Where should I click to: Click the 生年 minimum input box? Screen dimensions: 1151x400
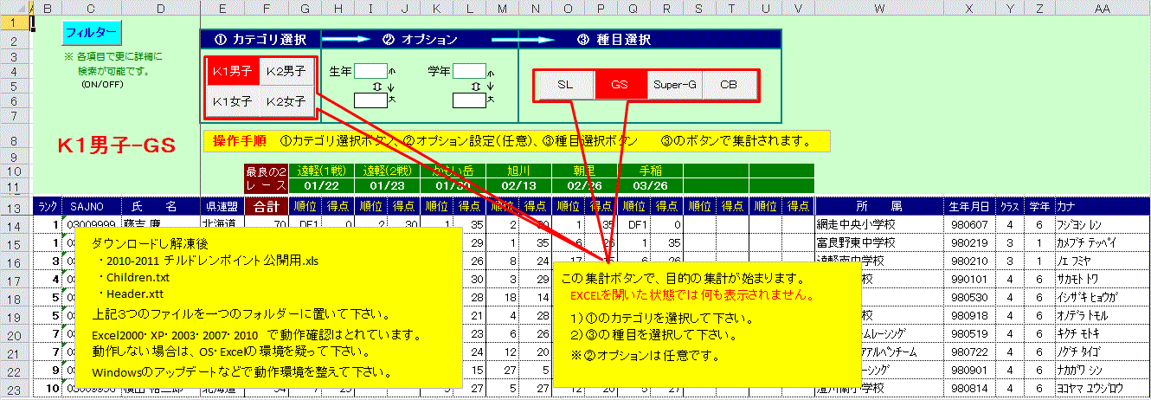370,71
